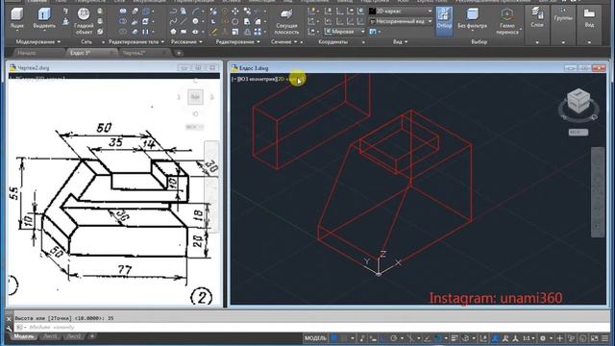This screenshot has width=615, height=346.
Task: Open the Мировая UCS dropdown
Action: 345,32
